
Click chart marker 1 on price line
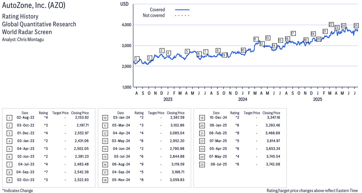point(137,59)
